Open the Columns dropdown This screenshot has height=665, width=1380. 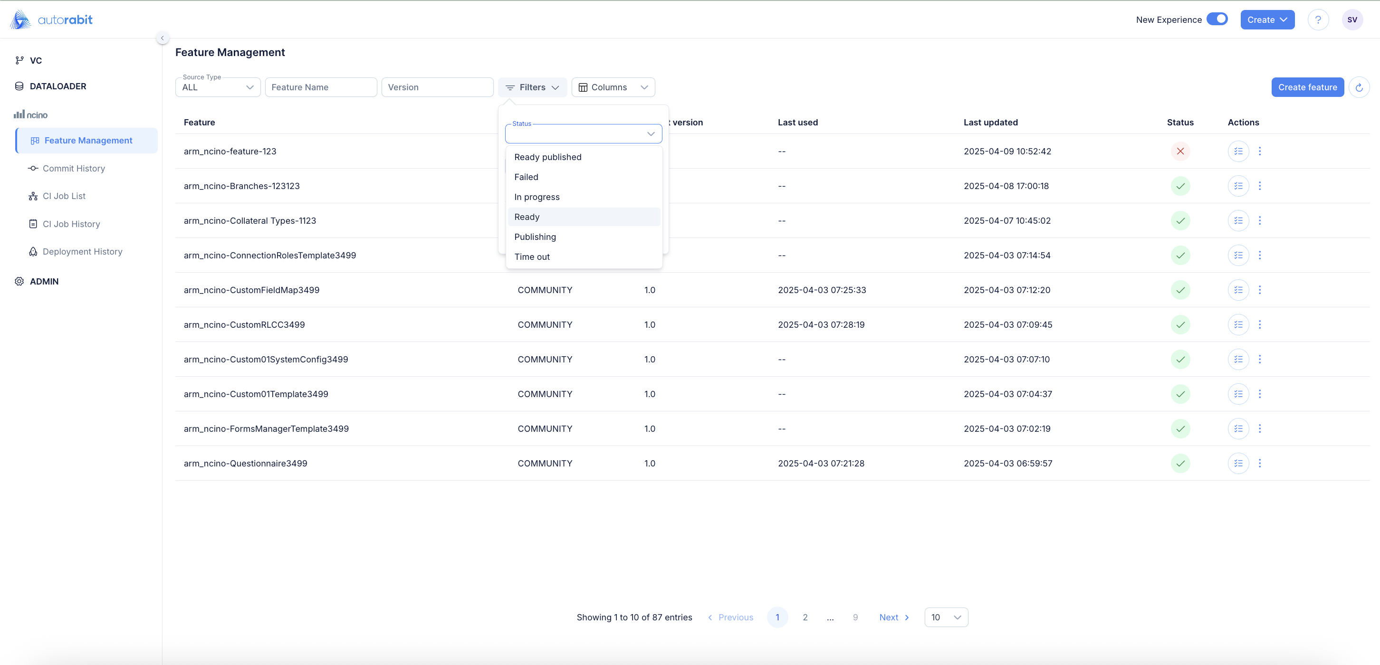coord(613,87)
